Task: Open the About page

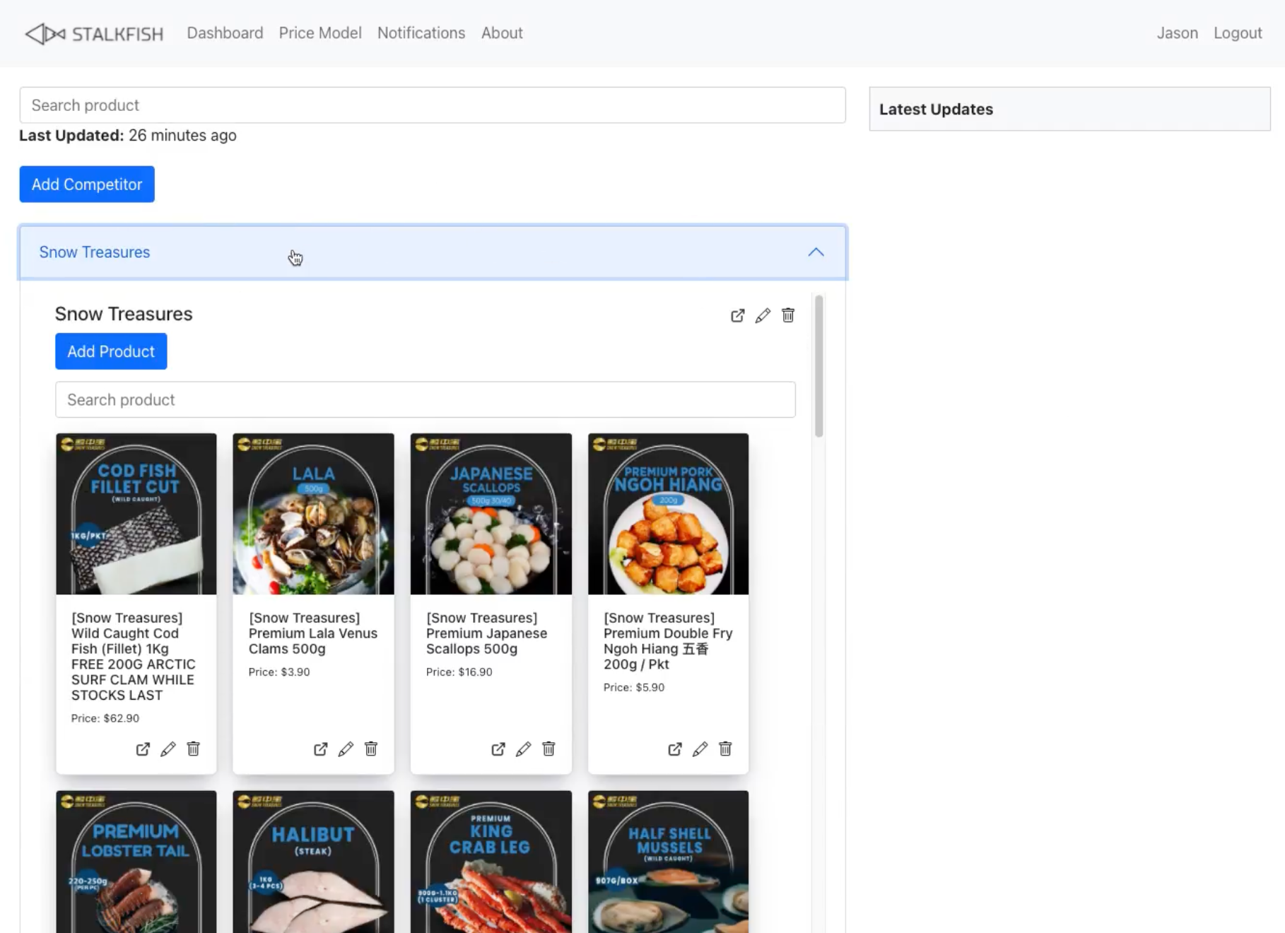Action: tap(502, 33)
